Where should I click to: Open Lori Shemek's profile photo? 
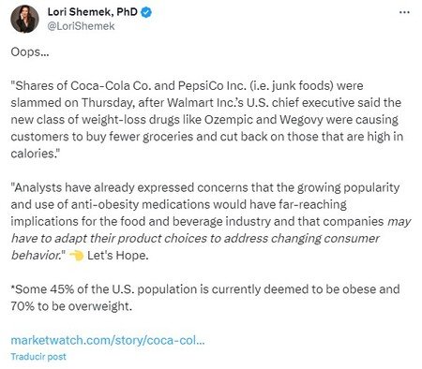click(24, 19)
